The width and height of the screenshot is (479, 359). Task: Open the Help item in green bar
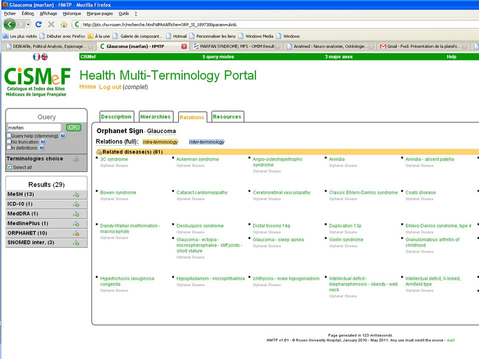(x=452, y=57)
